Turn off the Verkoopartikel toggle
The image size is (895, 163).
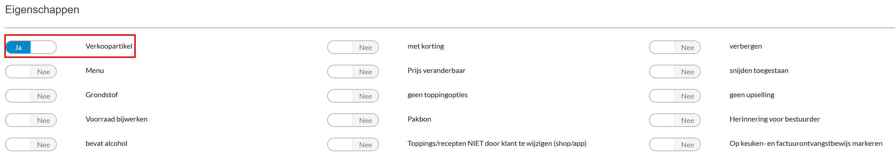pyautogui.click(x=31, y=47)
